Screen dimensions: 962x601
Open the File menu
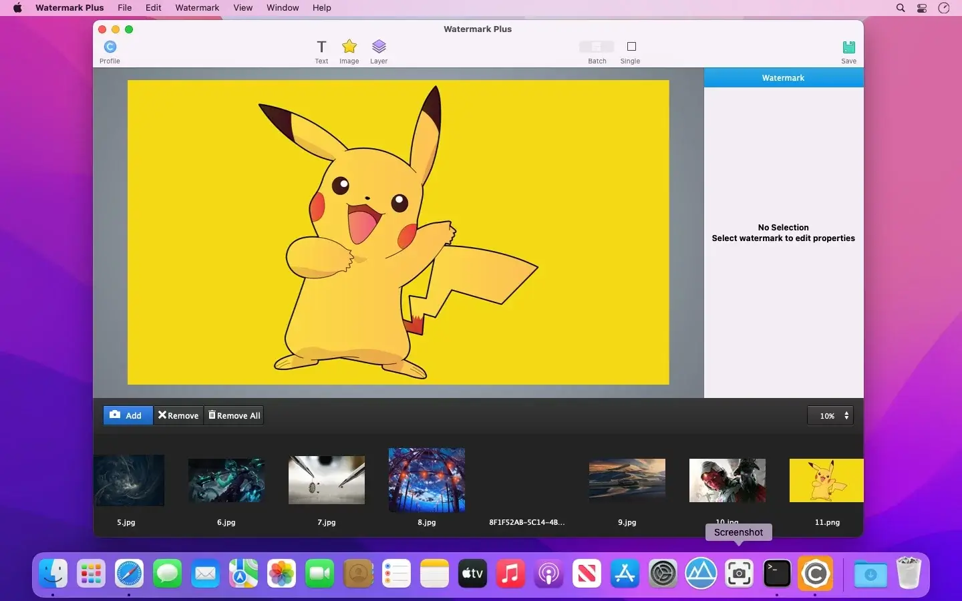click(124, 8)
